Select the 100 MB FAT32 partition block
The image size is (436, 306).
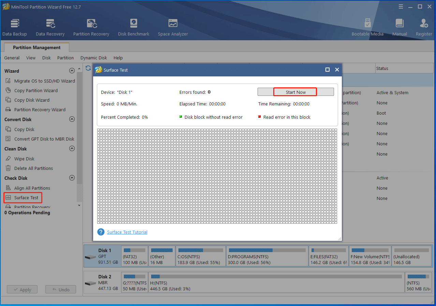pos(135,256)
